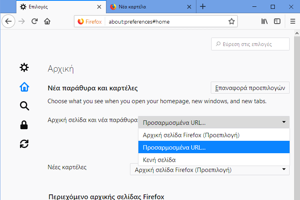The width and height of the screenshot is (300, 200).
Task: Bookmark this page with the star
Action: [x=232, y=21]
